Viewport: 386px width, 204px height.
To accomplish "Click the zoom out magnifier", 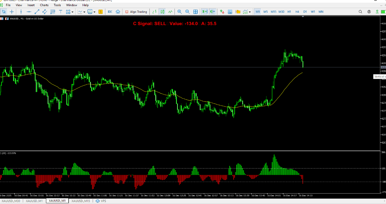I will (187, 12).
